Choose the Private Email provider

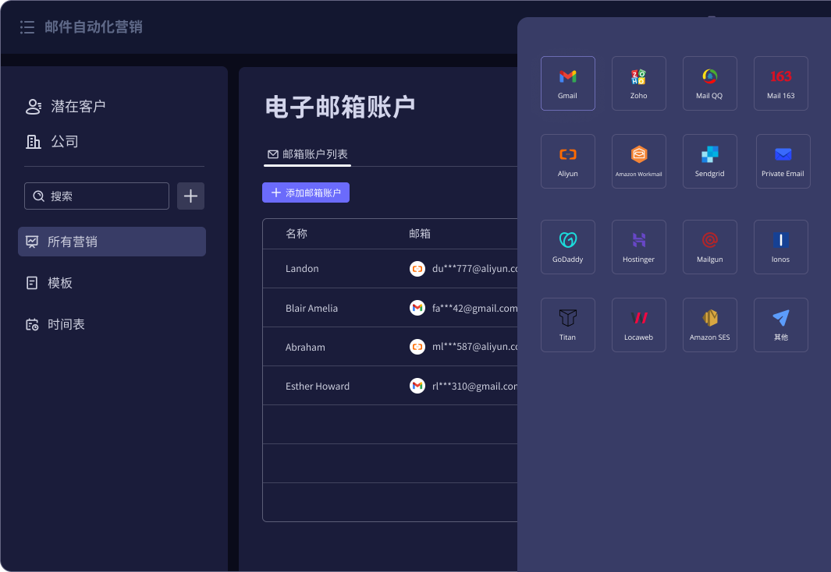click(x=783, y=161)
